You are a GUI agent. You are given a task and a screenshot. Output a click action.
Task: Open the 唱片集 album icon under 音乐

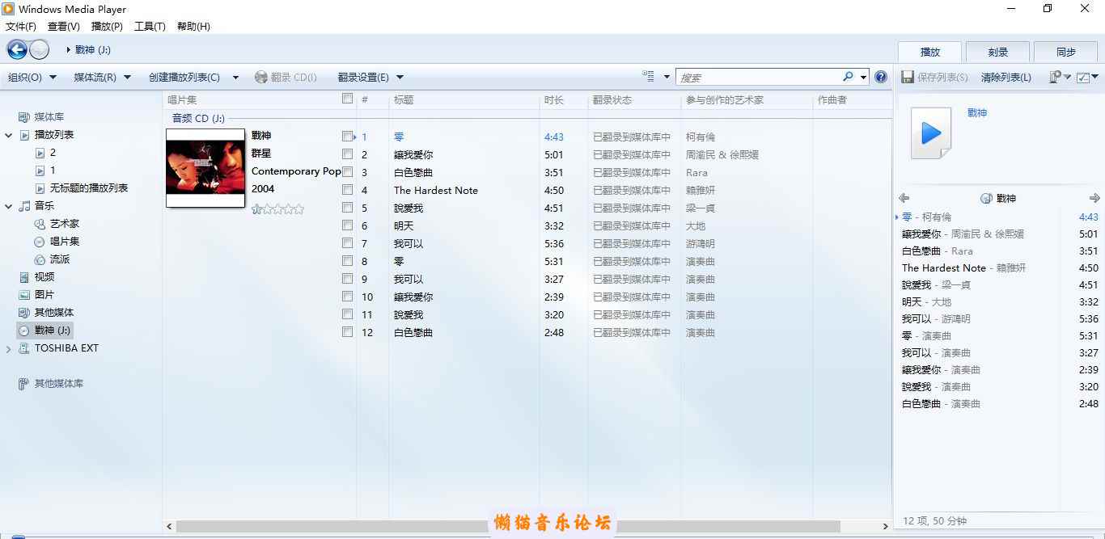40,242
